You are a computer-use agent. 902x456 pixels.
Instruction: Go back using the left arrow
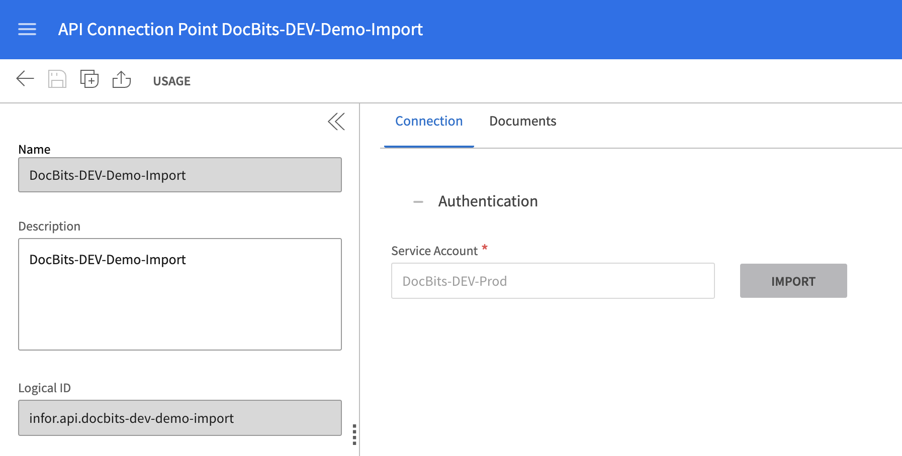pyautogui.click(x=25, y=79)
